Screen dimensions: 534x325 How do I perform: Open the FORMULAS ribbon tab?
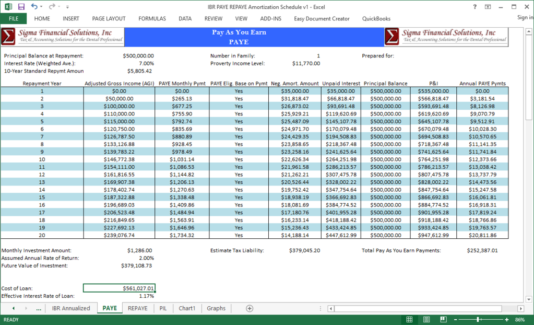152,18
